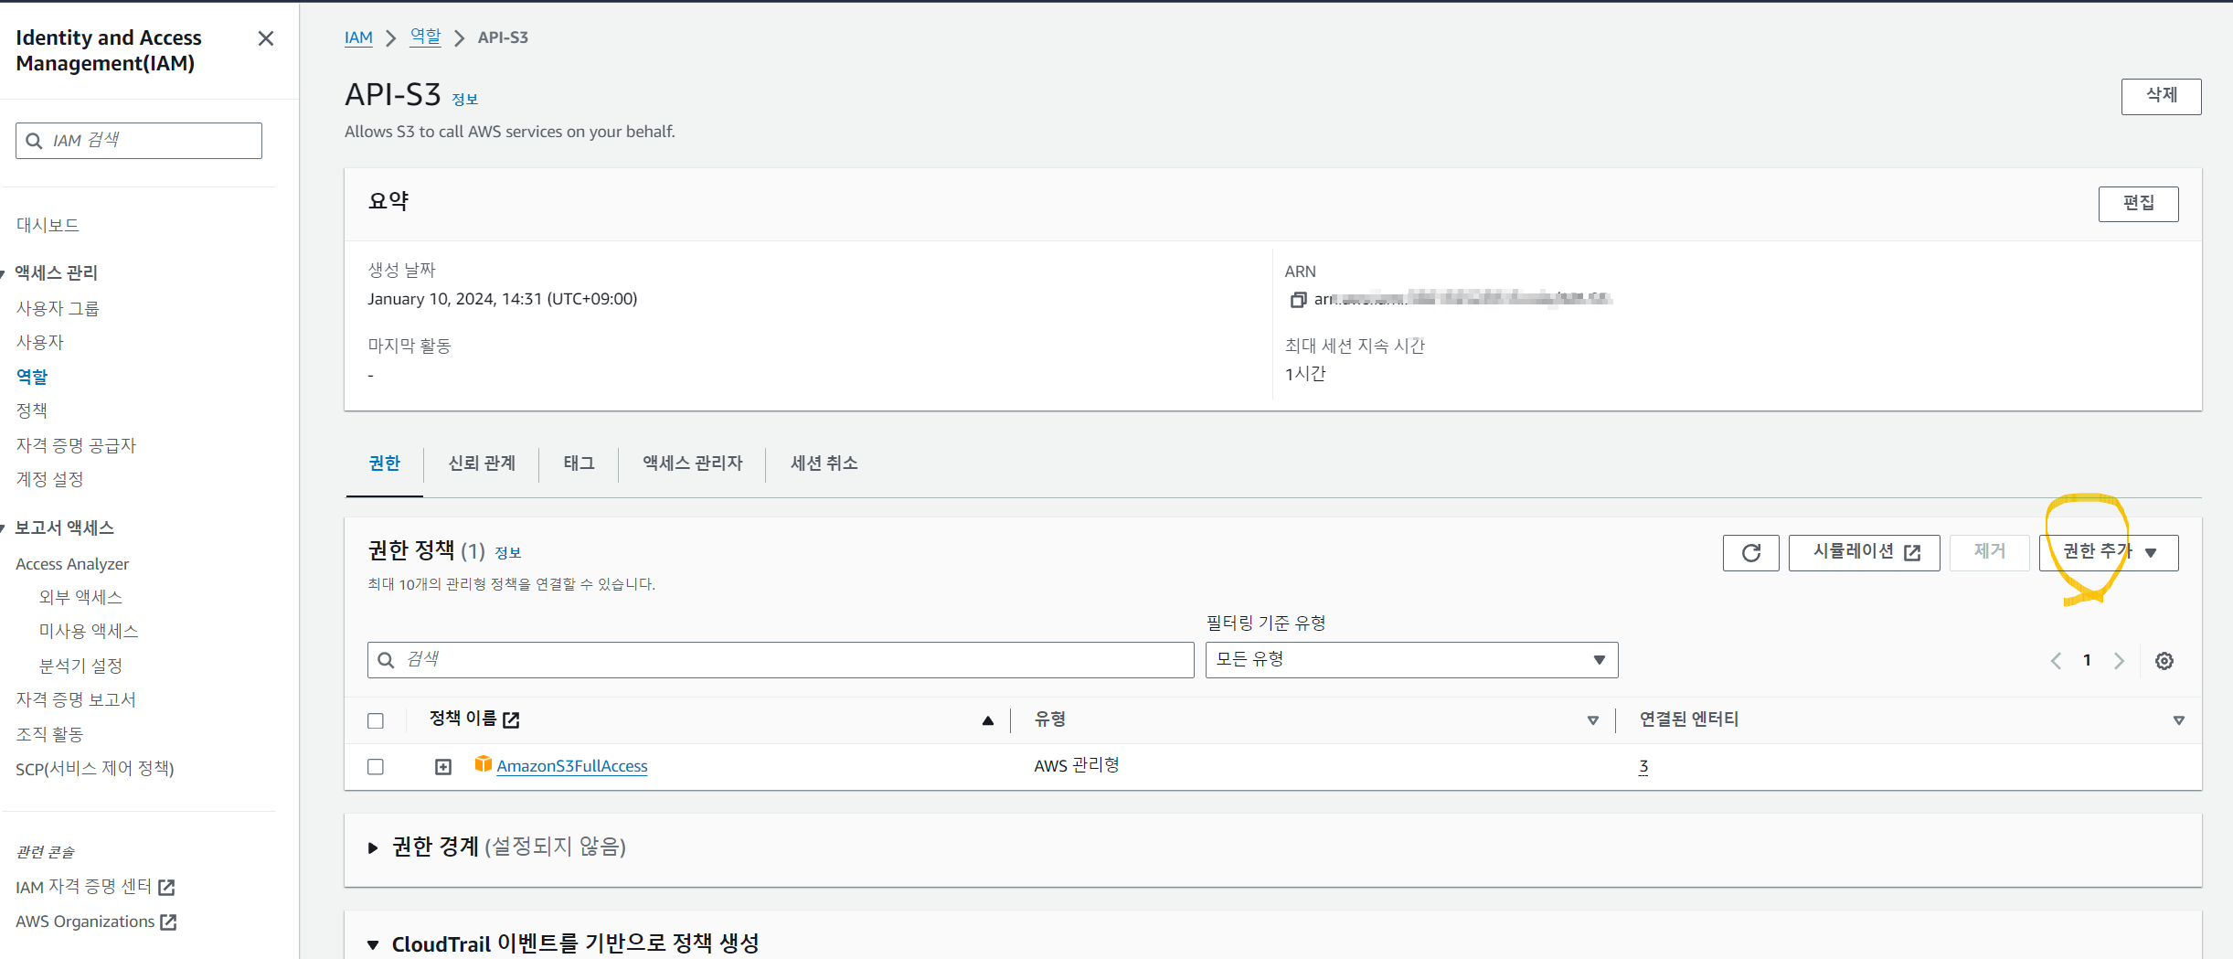The width and height of the screenshot is (2233, 959).
Task: Open 역할 in sidebar
Action: [32, 377]
